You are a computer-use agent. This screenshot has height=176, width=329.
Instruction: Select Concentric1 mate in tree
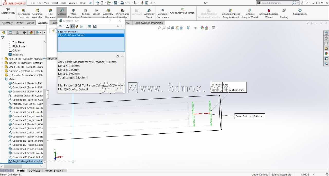(25, 83)
